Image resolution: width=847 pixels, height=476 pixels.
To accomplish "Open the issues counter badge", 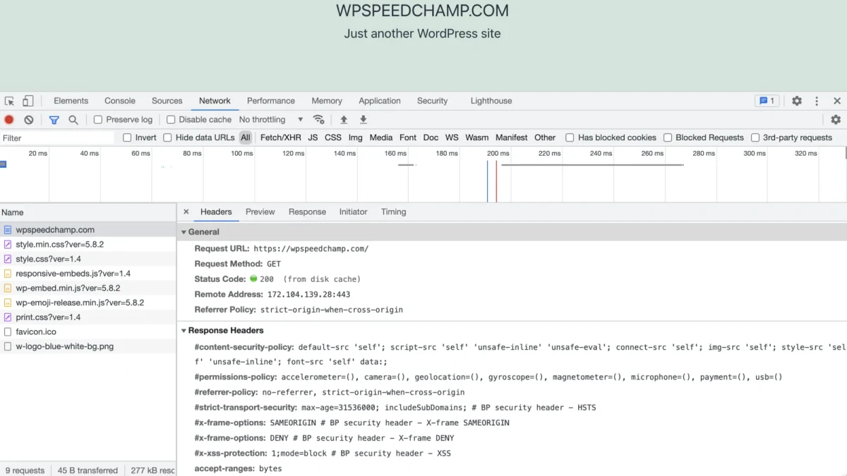I will point(767,101).
